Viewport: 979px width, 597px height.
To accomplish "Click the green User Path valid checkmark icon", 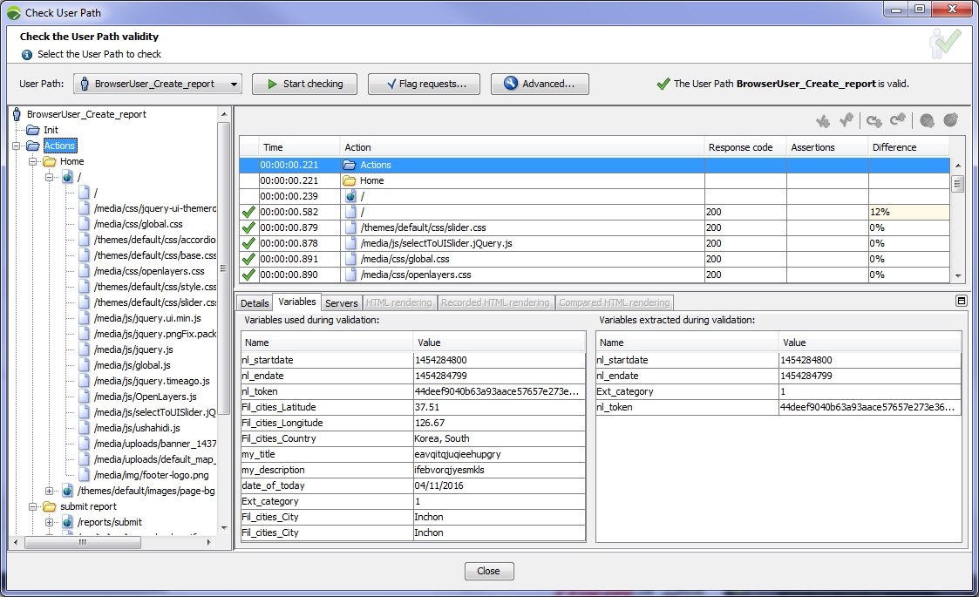I will click(945, 42).
